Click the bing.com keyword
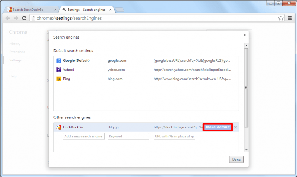 [115, 79]
